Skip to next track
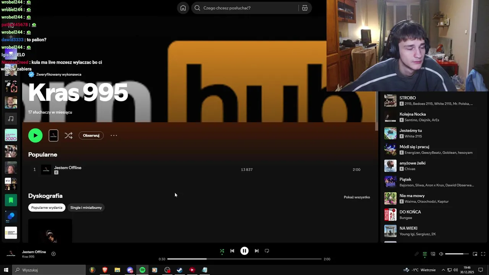 257,251
